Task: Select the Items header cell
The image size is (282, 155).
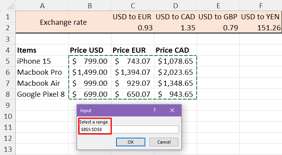Action: point(42,50)
